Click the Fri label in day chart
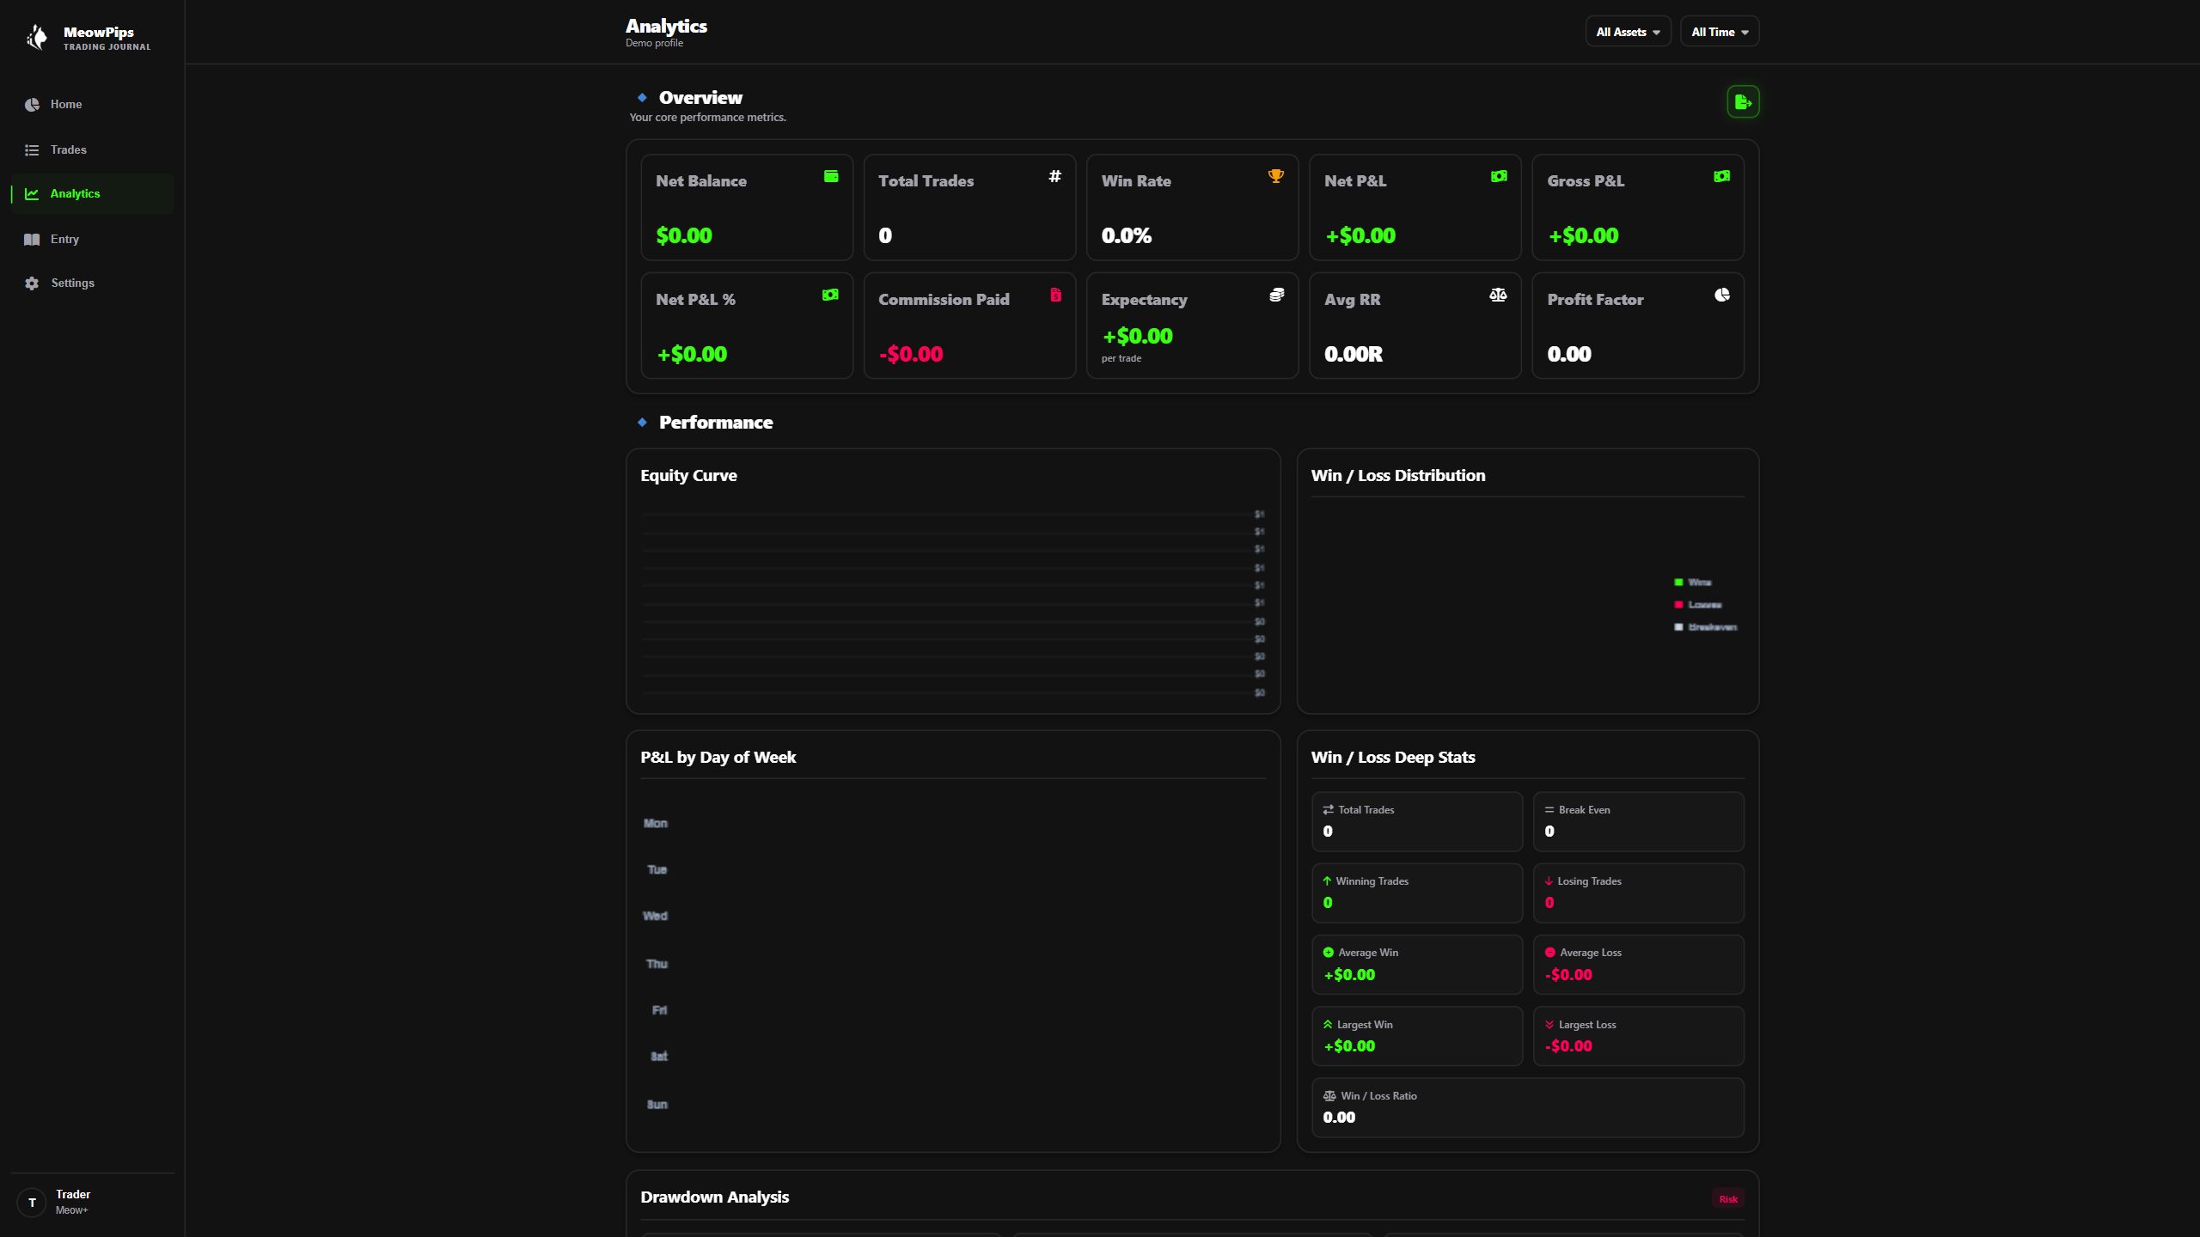 click(659, 1010)
